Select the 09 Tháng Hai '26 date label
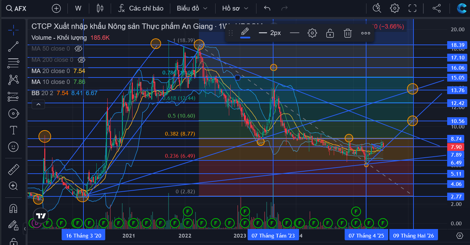This screenshot has width=470, height=245. (x=413, y=235)
